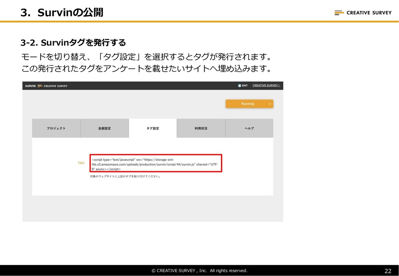
Task: Click the copyright text in footer
Action: [x=199, y=271]
